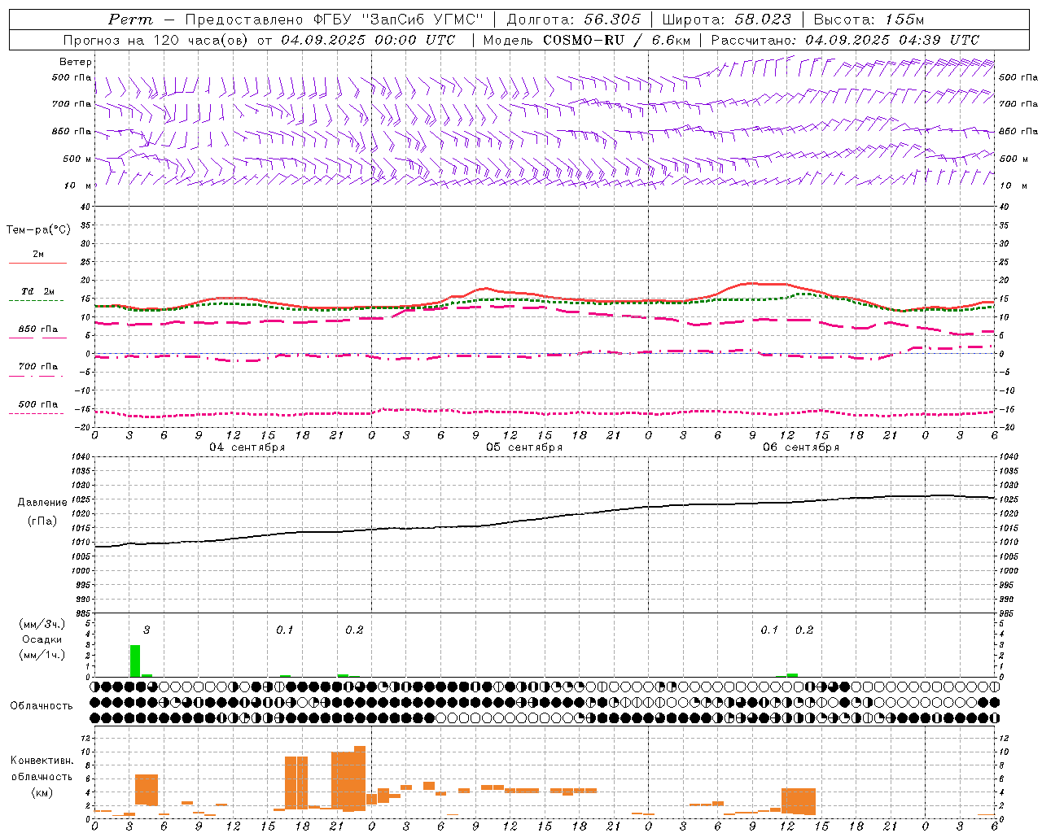Click the latitude value "Широта: 58.023"
The width and height of the screenshot is (1042, 833).
726,20
